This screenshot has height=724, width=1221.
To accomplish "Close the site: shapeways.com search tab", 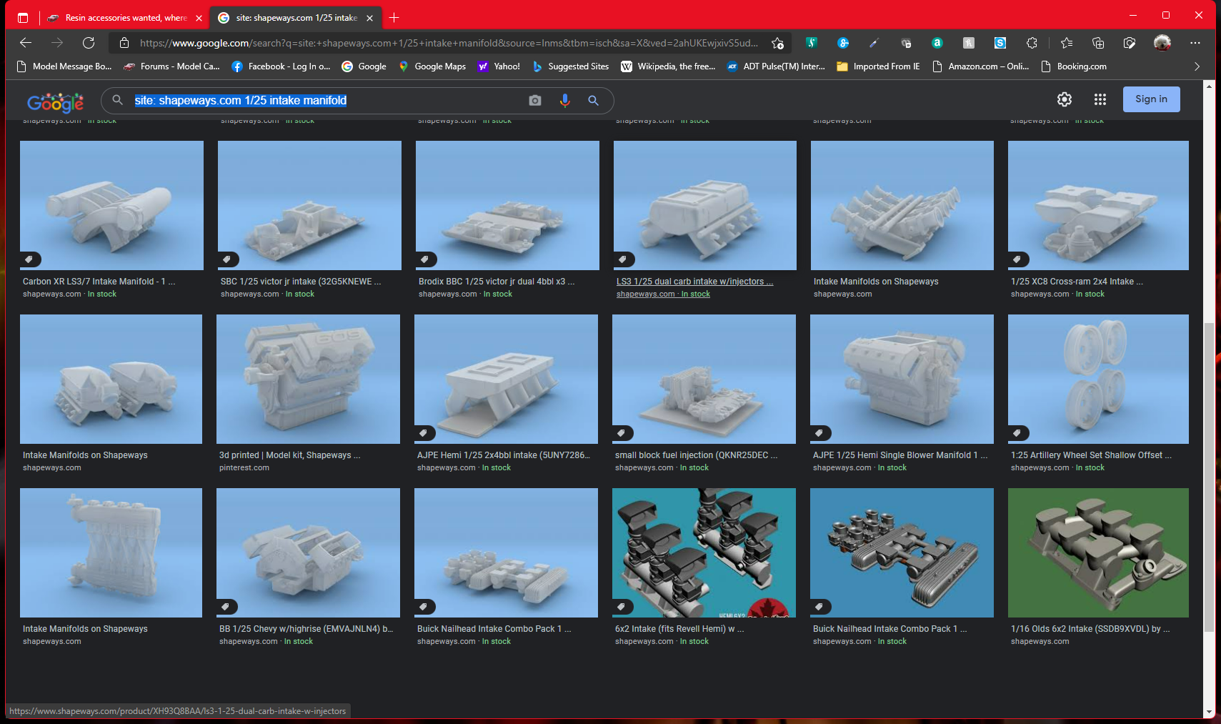I will click(369, 18).
